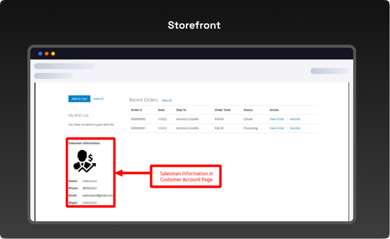Click the Salesman Information section heading
The width and height of the screenshot is (390, 239).
[x=84, y=143]
